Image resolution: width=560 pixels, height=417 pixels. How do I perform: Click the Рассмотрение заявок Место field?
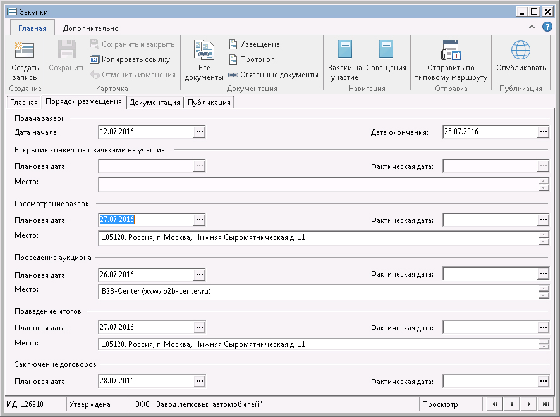click(x=316, y=238)
